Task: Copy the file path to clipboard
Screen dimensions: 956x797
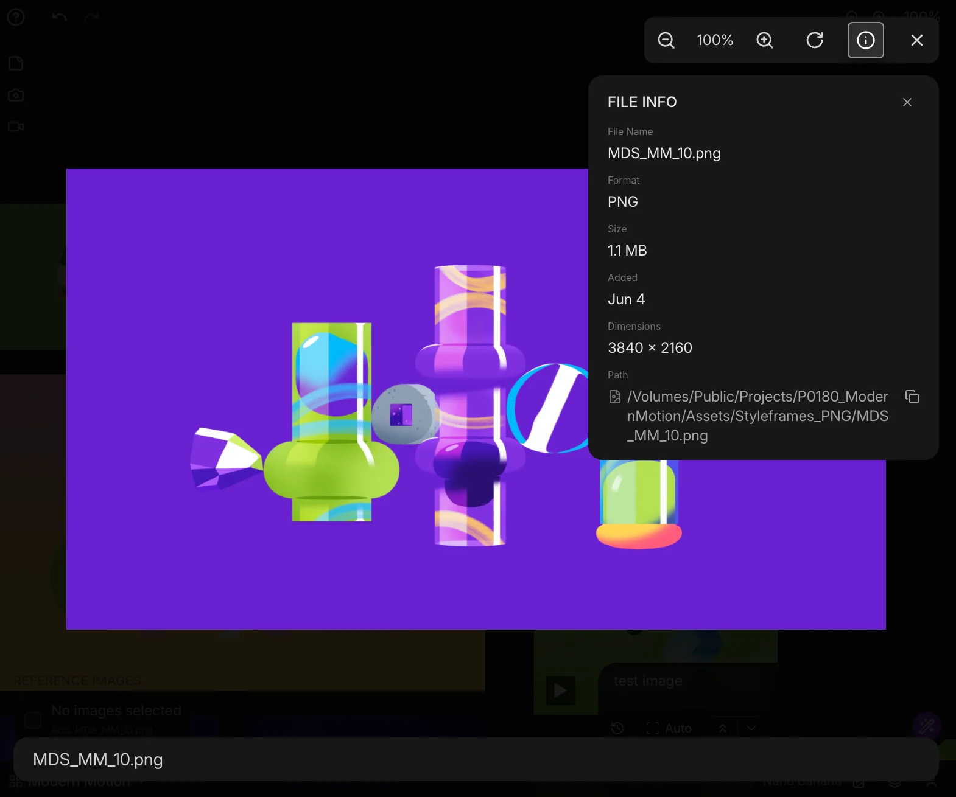Action: tap(912, 397)
